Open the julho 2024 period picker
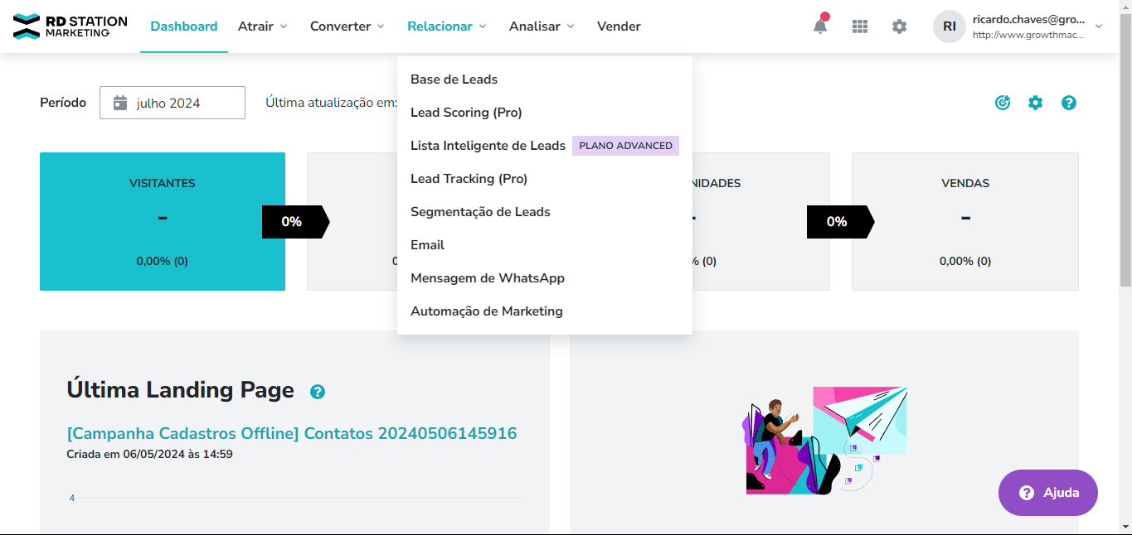Screen dimensions: 1132x535 pyautogui.click(x=172, y=103)
